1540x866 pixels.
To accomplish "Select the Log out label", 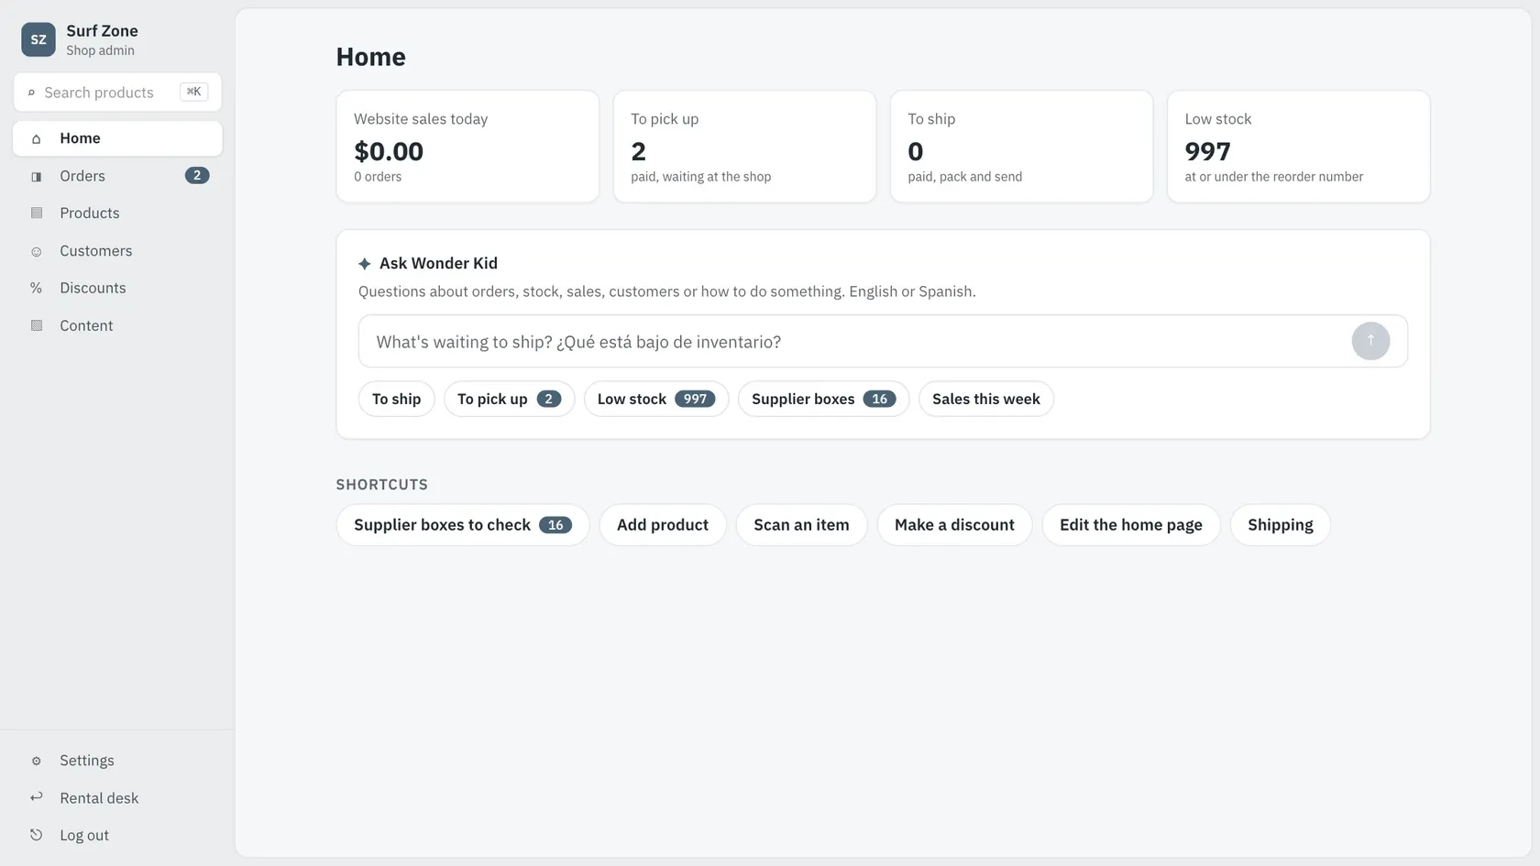I will point(84,836).
